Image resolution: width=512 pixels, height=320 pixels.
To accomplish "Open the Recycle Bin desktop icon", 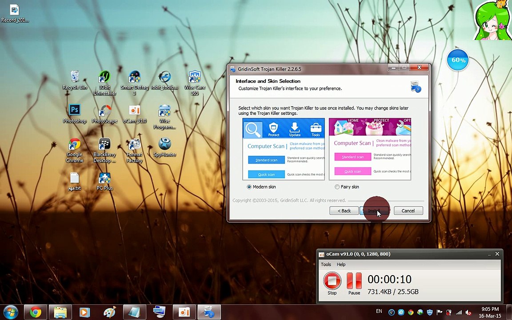I will [75, 80].
